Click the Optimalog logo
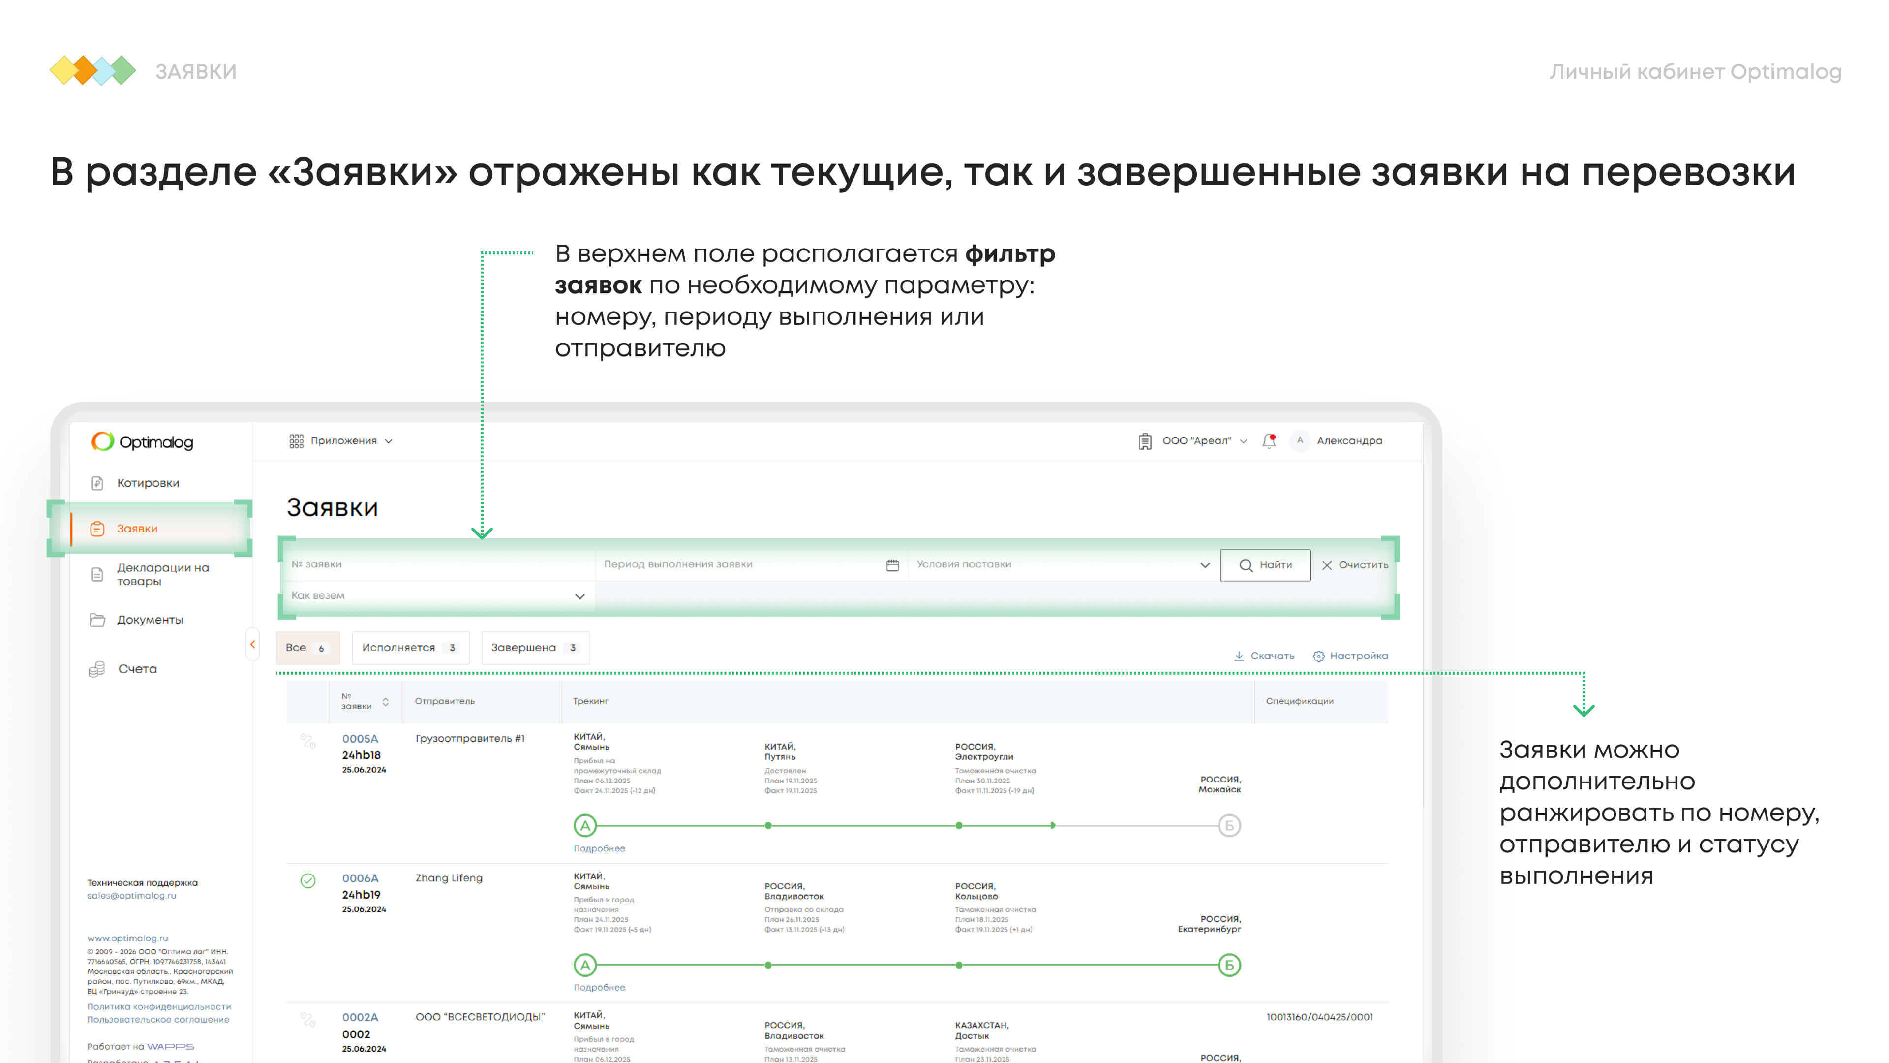 [142, 441]
